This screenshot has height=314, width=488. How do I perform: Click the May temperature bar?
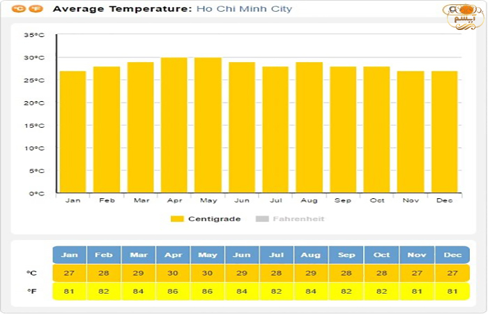208,126
